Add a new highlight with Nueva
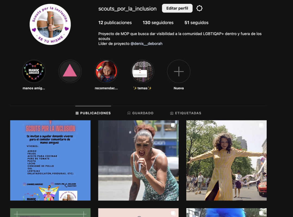Screen dimensions: 293x217 click(179, 71)
